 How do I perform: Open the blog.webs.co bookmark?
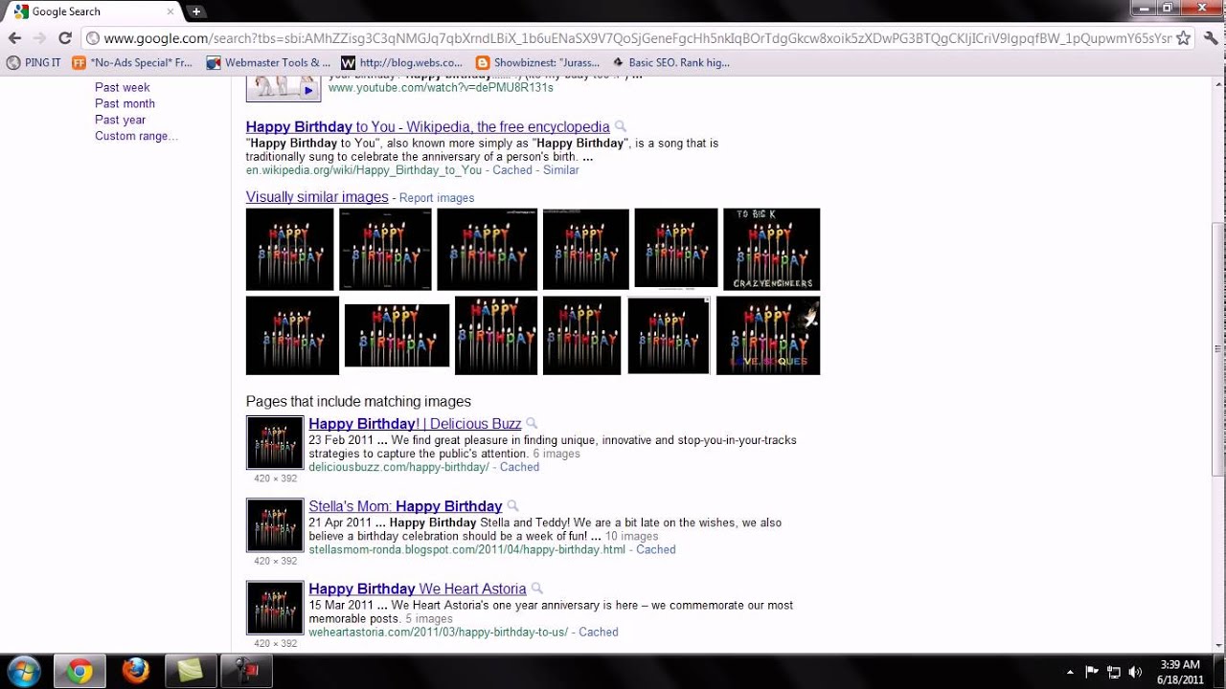pyautogui.click(x=402, y=62)
